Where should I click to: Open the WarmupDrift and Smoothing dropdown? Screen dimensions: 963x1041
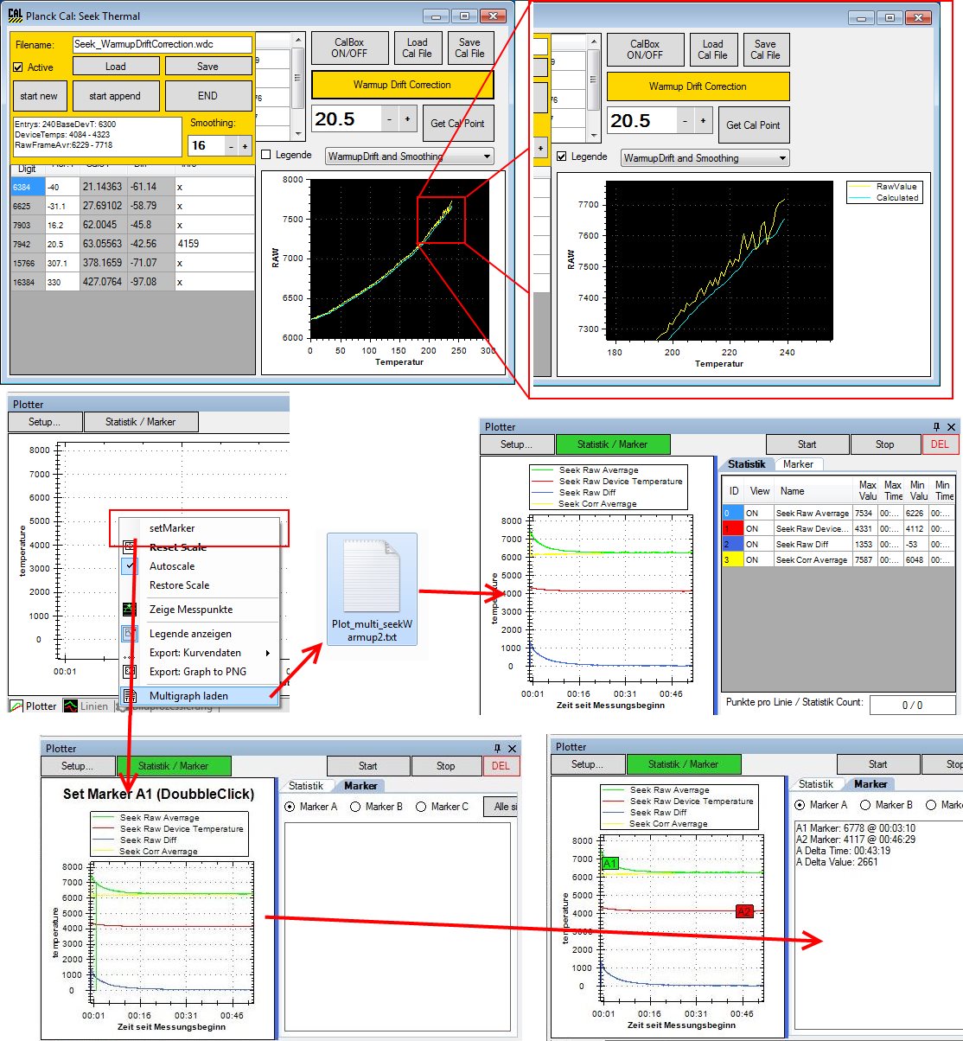pos(487,156)
